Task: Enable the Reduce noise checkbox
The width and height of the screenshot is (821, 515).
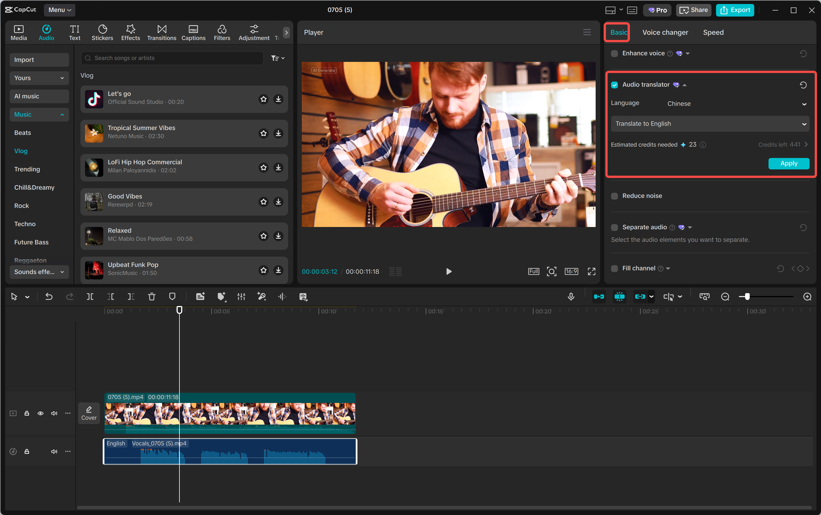Action: [x=614, y=196]
